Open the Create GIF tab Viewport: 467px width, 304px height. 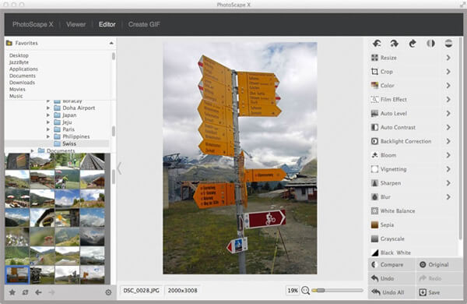click(144, 24)
